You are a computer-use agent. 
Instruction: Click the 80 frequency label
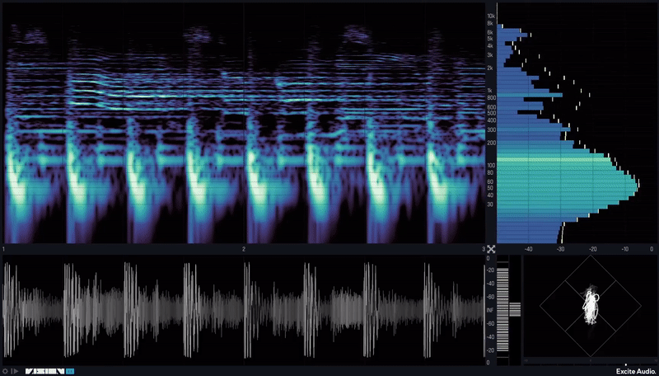pos(490,172)
